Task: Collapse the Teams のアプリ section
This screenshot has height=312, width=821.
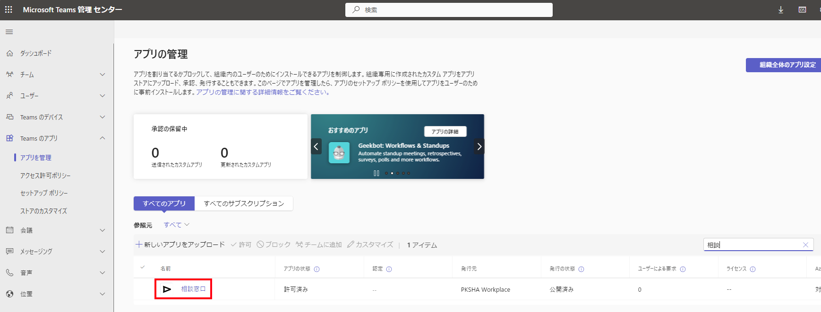Action: click(103, 138)
